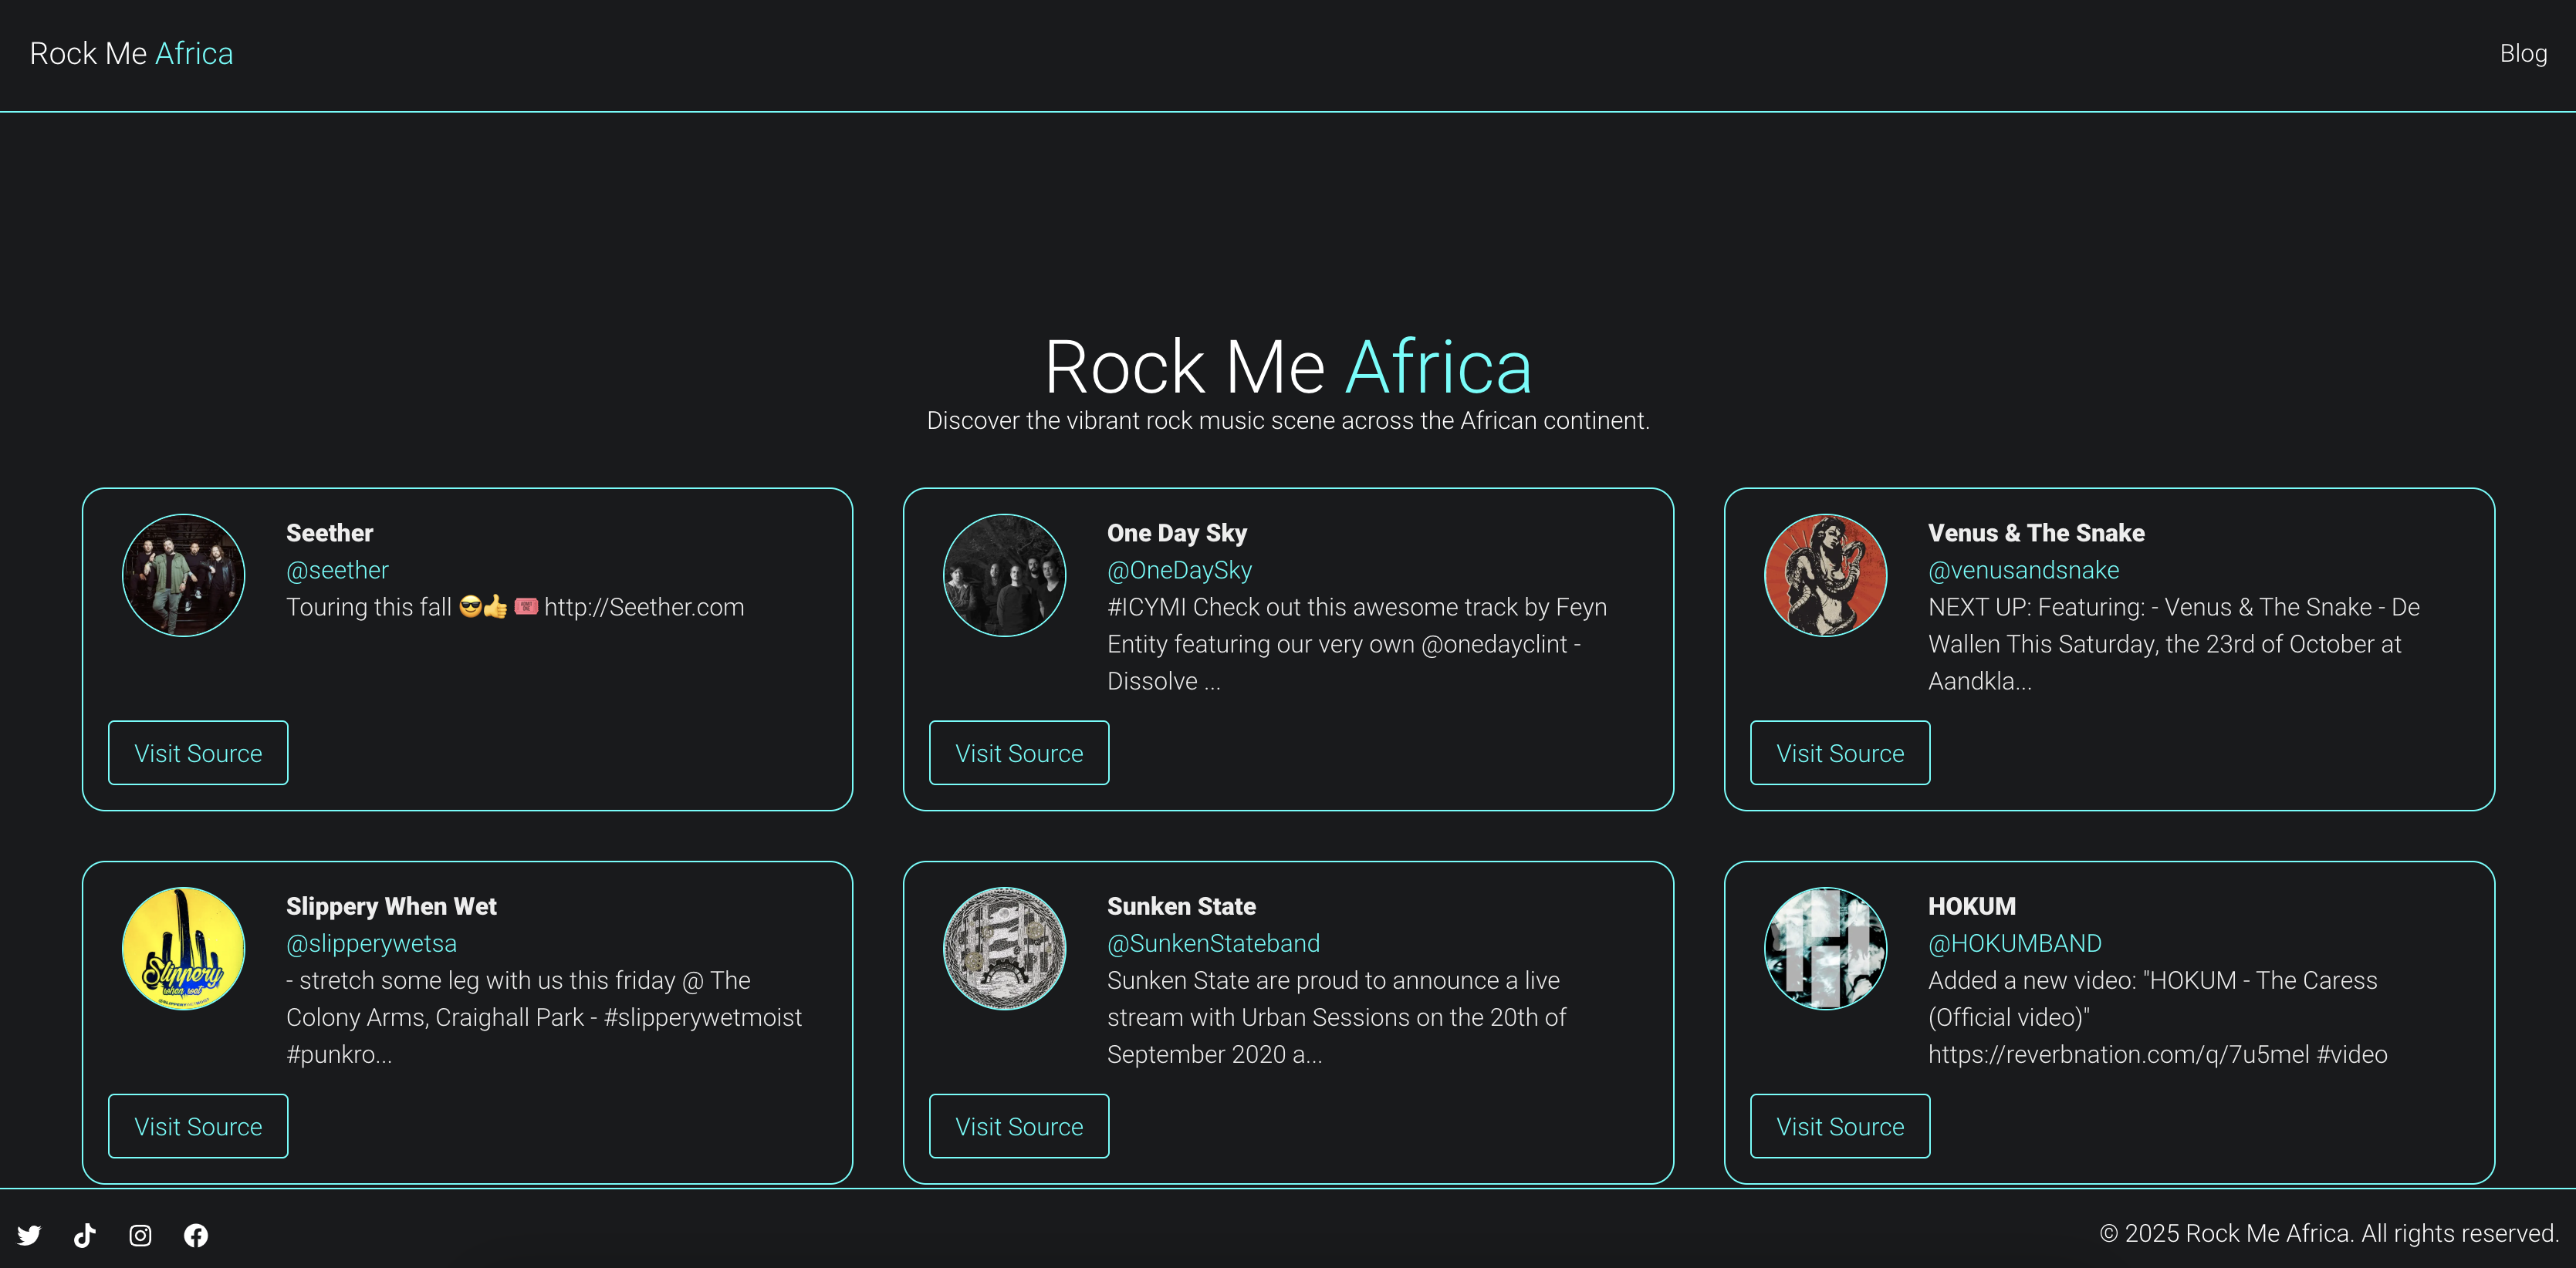2576x1268 pixels.
Task: Open the Instagram icon in footer
Action: tap(140, 1235)
